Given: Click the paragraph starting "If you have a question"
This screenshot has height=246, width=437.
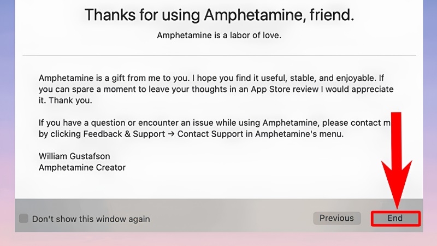Looking at the screenshot, I should pyautogui.click(x=215, y=128).
